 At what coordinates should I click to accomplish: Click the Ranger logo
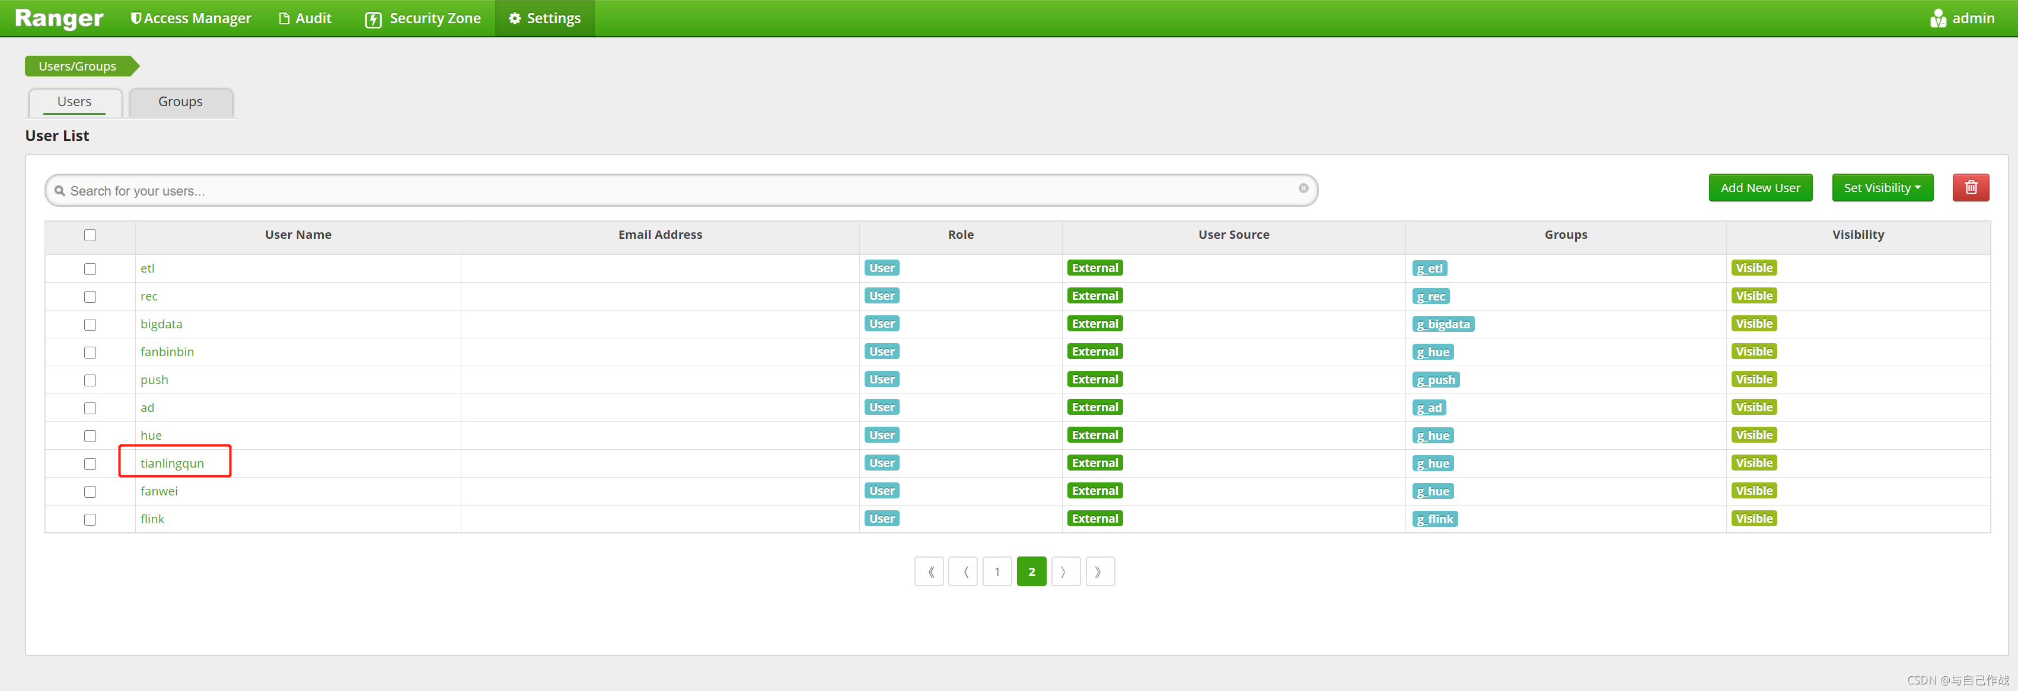pyautogui.click(x=59, y=18)
